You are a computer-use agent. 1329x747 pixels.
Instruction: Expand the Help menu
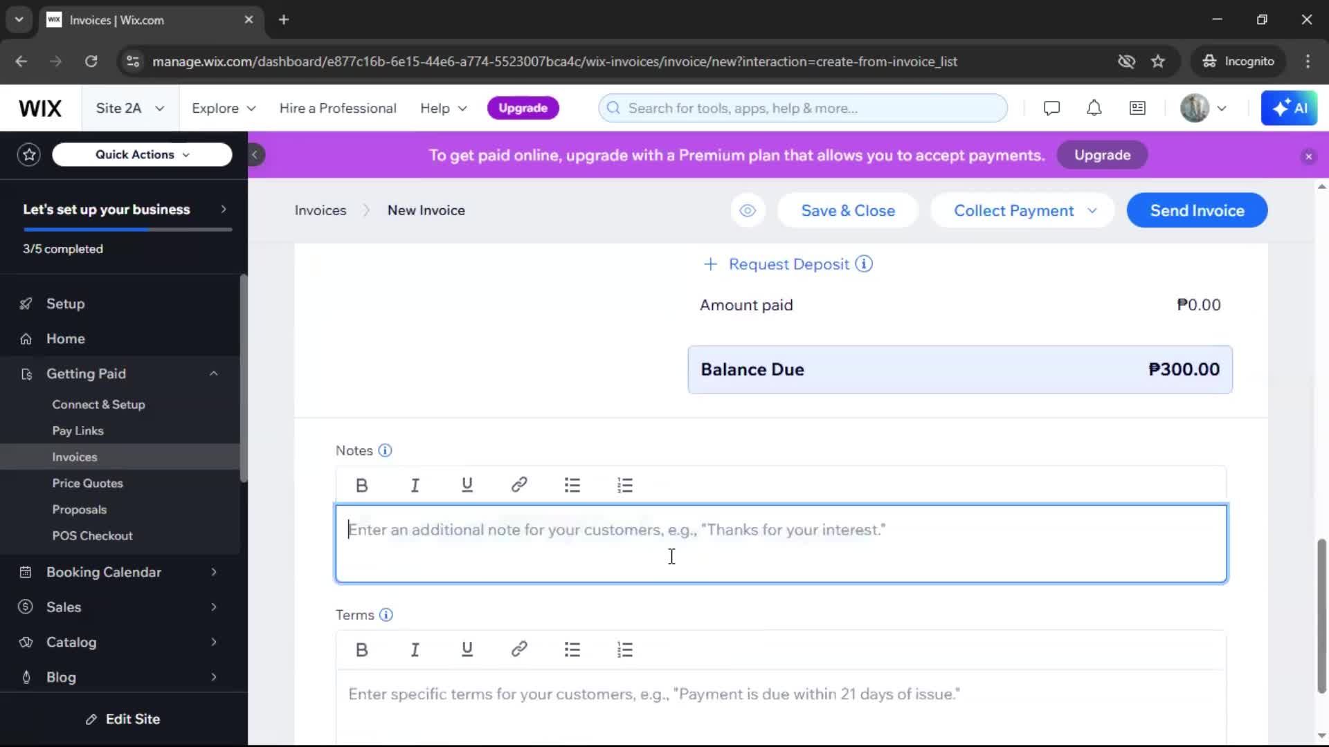point(444,109)
